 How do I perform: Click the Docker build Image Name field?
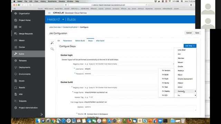(121, 92)
